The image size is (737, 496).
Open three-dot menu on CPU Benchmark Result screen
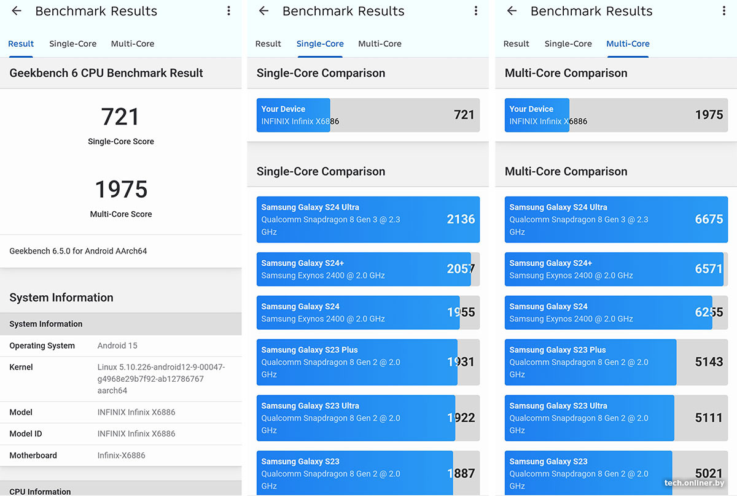pyautogui.click(x=228, y=11)
